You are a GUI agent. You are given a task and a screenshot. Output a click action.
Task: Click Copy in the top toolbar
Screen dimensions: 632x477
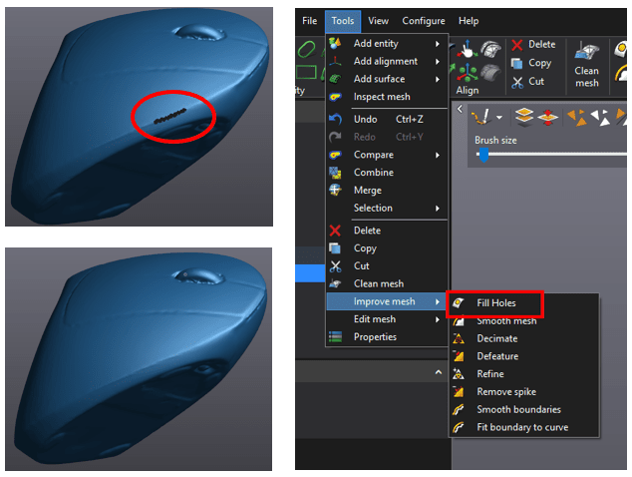point(539,63)
